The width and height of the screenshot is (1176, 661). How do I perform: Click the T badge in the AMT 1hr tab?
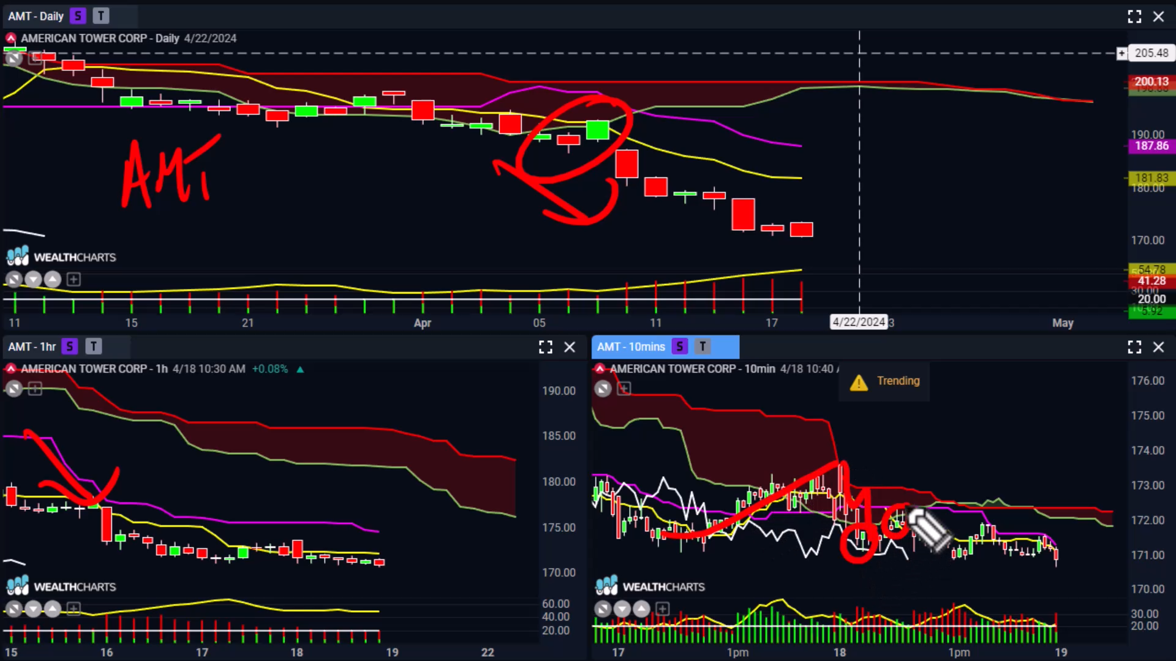pos(93,346)
